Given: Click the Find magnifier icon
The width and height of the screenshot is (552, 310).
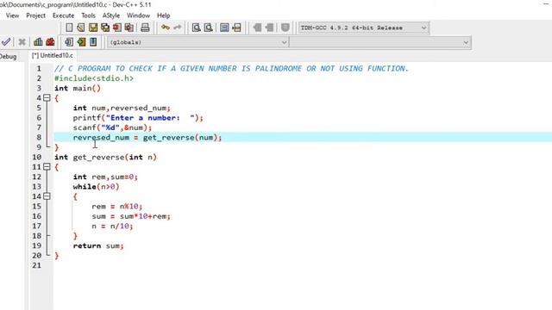Looking at the screenshot, I should (197, 28).
